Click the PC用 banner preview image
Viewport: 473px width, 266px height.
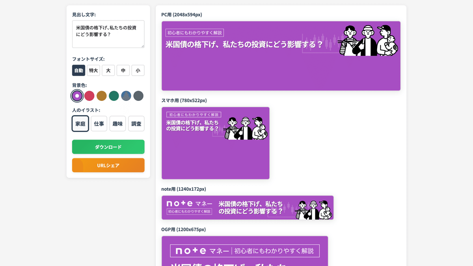point(281,56)
